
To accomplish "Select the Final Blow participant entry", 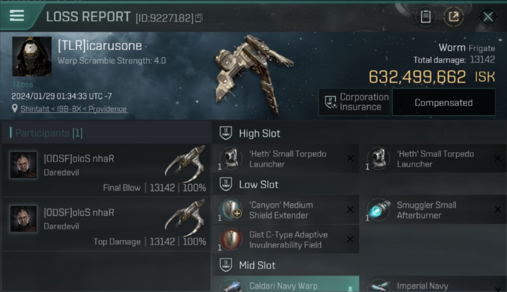I will pyautogui.click(x=106, y=170).
